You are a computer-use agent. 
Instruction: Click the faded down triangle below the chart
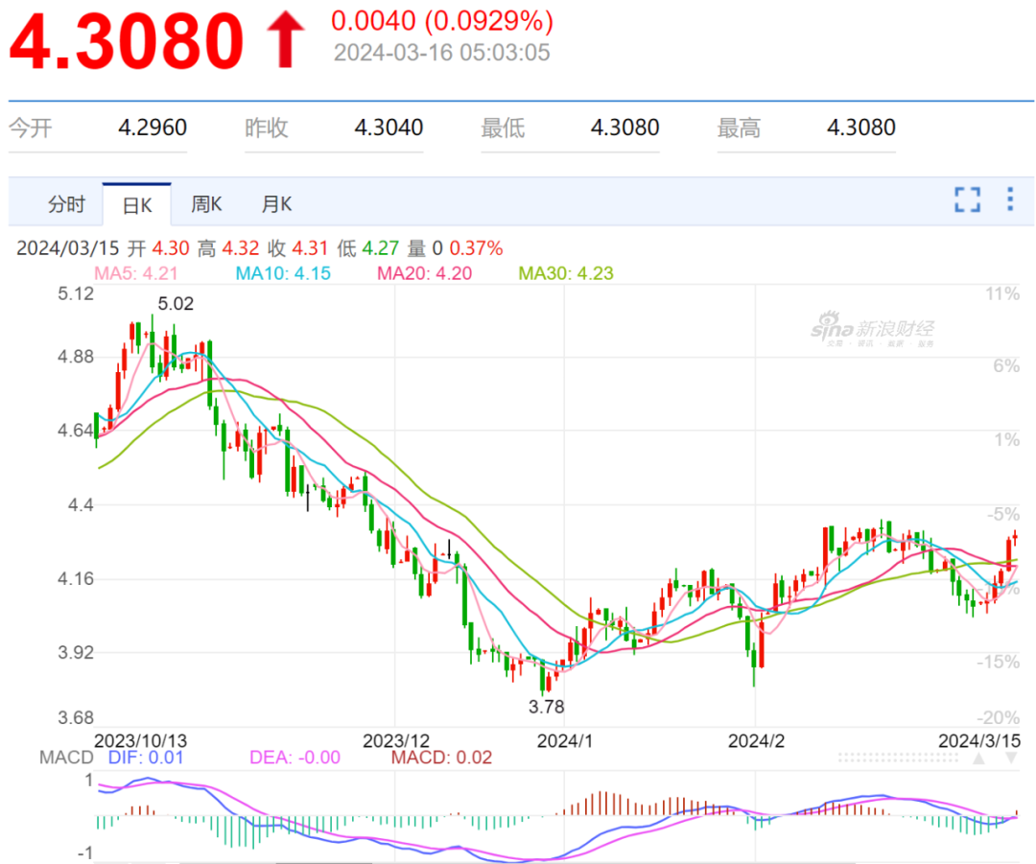(x=1011, y=759)
